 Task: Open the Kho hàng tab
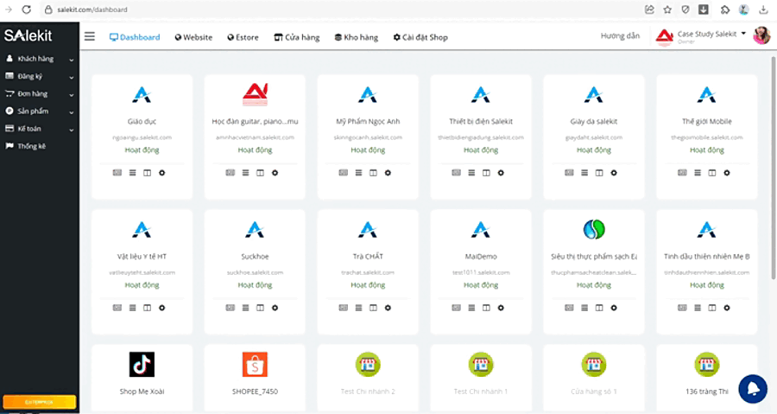coord(356,37)
